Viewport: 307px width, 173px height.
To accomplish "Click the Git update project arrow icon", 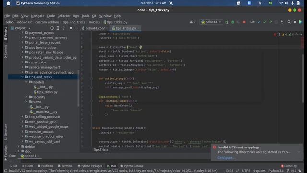I will click(259, 22).
